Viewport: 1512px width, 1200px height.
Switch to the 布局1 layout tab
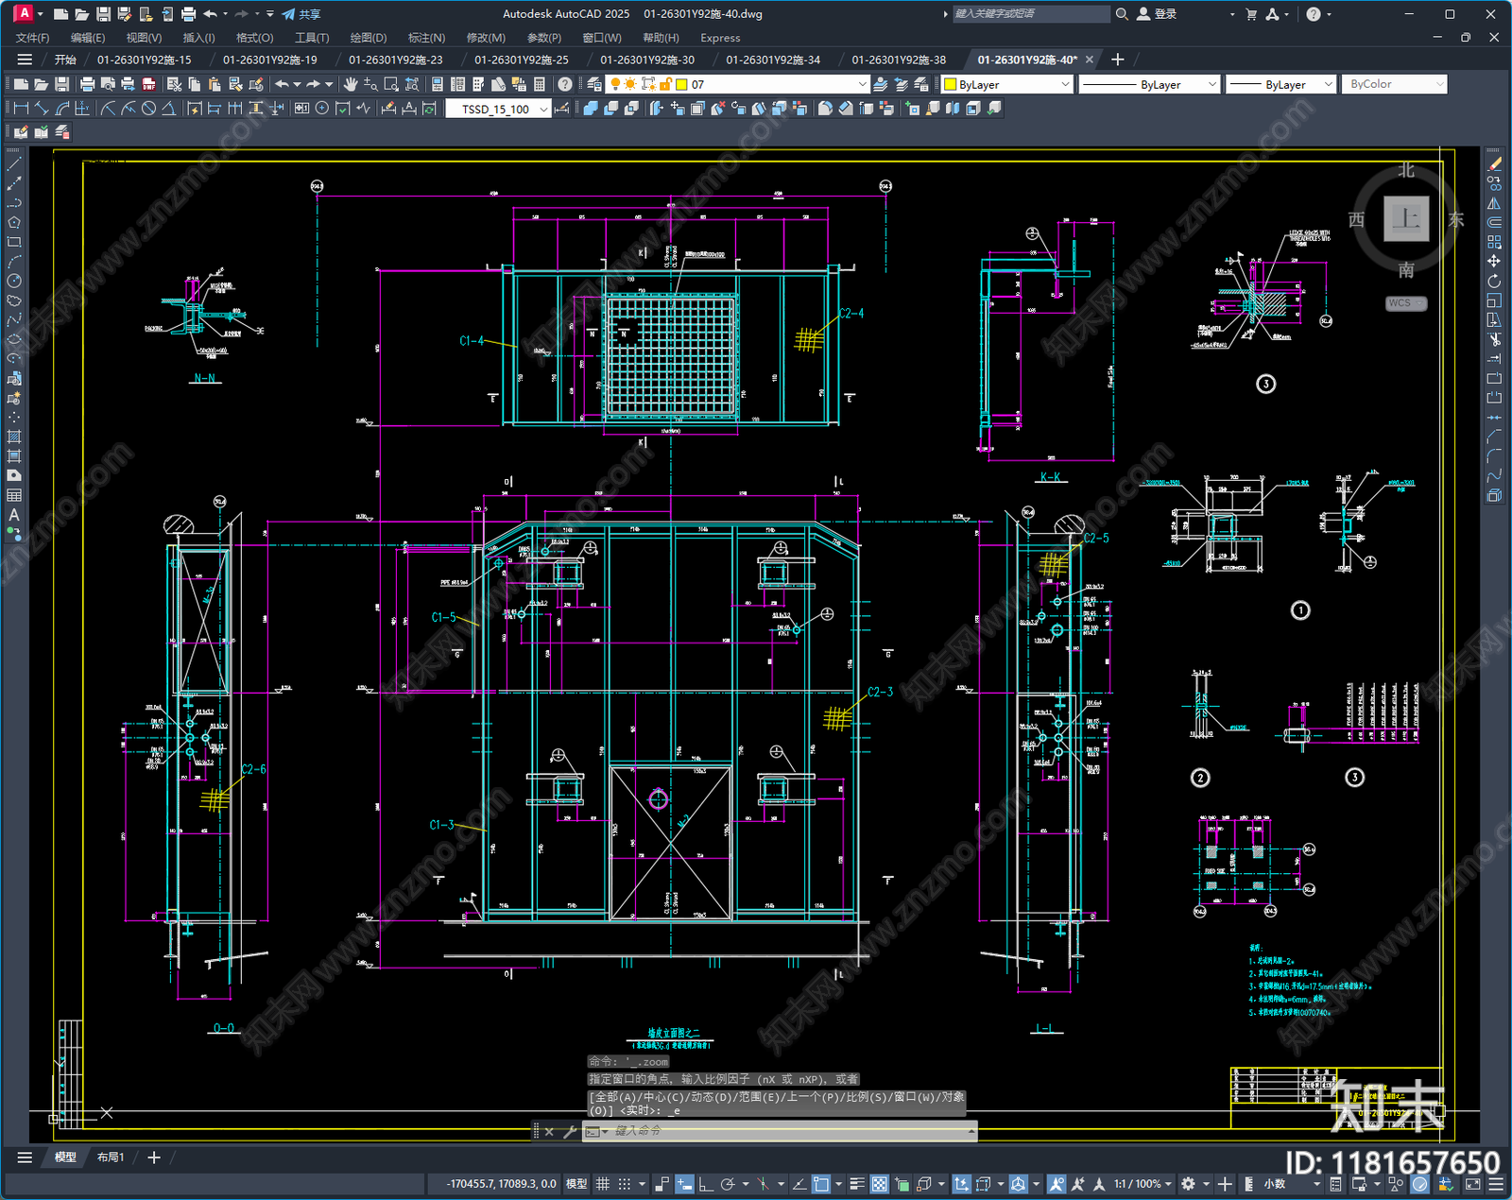[111, 1157]
